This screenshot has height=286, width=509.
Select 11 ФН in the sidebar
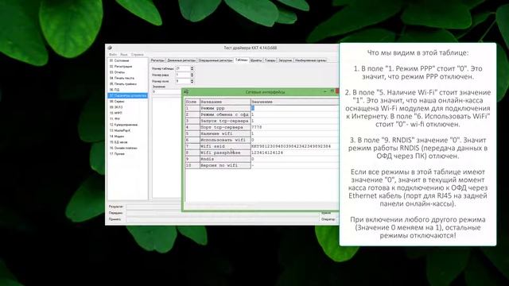115,119
